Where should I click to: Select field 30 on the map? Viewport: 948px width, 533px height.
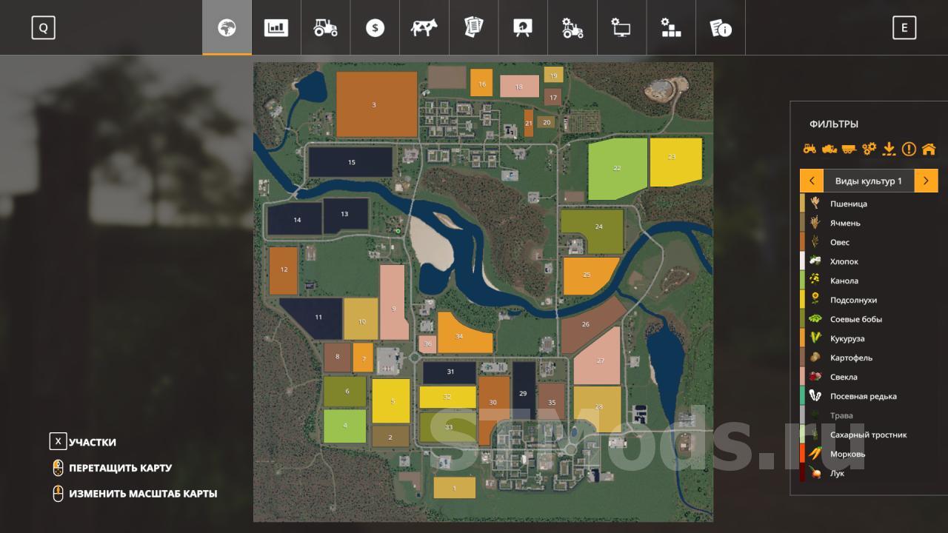tap(493, 402)
